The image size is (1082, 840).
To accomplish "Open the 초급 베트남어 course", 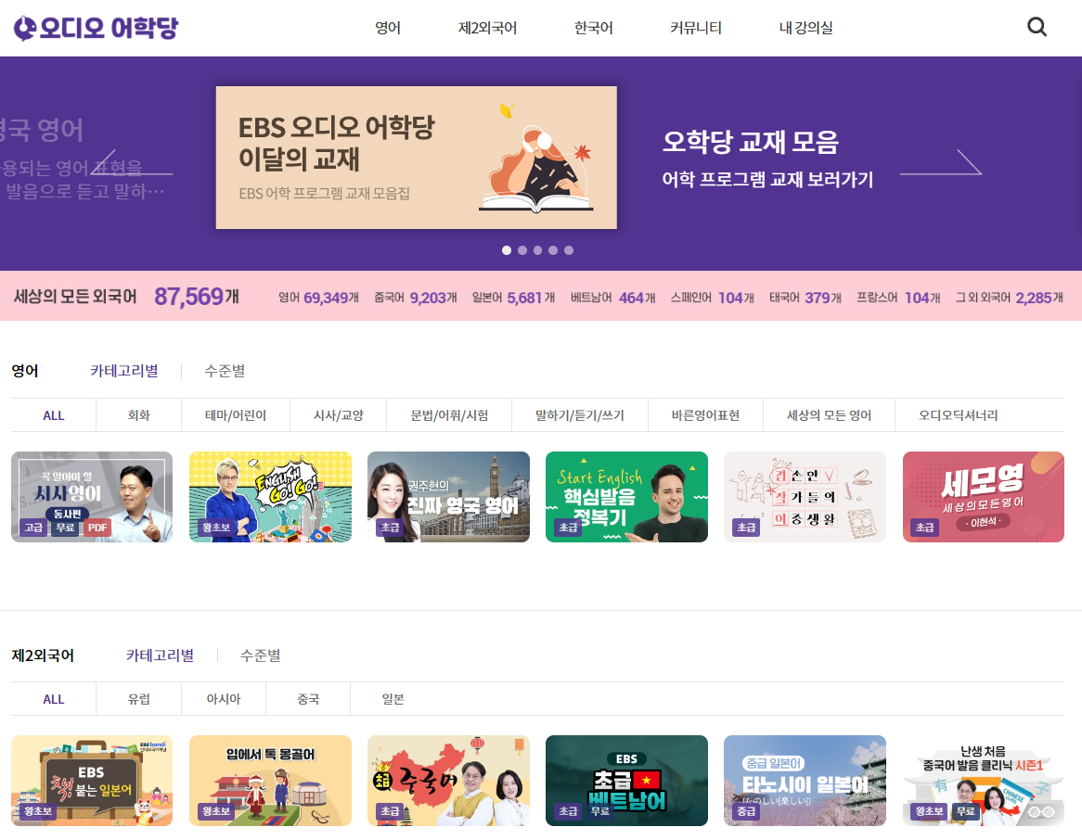I will point(626,780).
